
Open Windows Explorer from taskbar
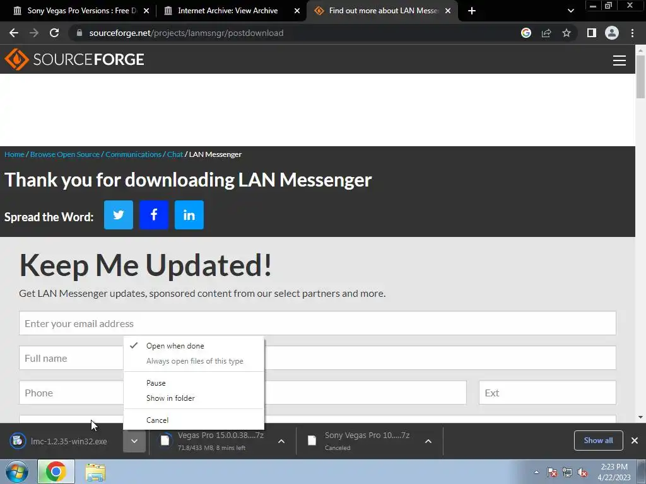click(x=95, y=472)
